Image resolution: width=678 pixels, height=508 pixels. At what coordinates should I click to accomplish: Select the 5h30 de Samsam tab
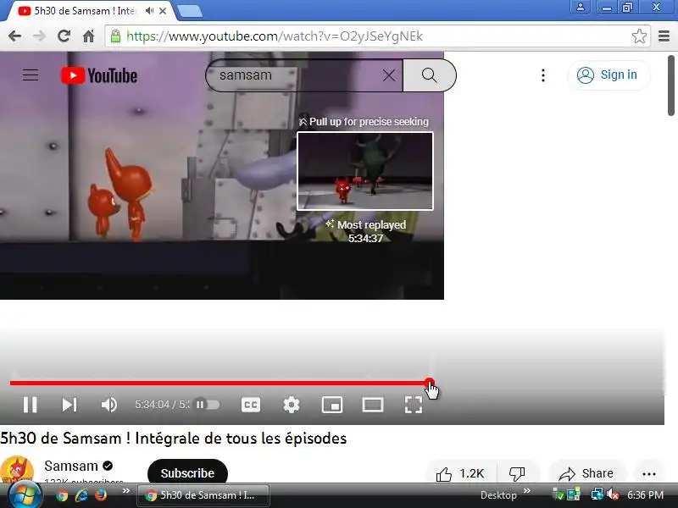pyautogui.click(x=84, y=11)
